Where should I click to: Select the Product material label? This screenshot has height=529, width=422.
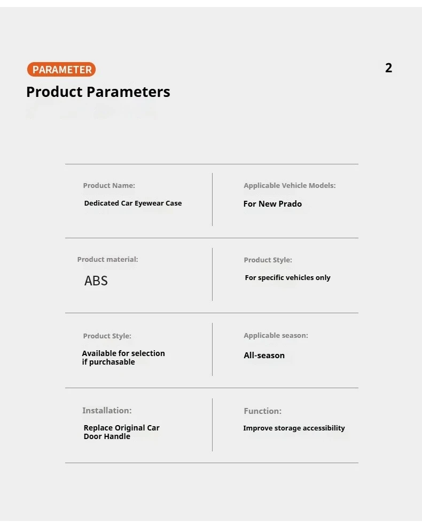tap(108, 260)
